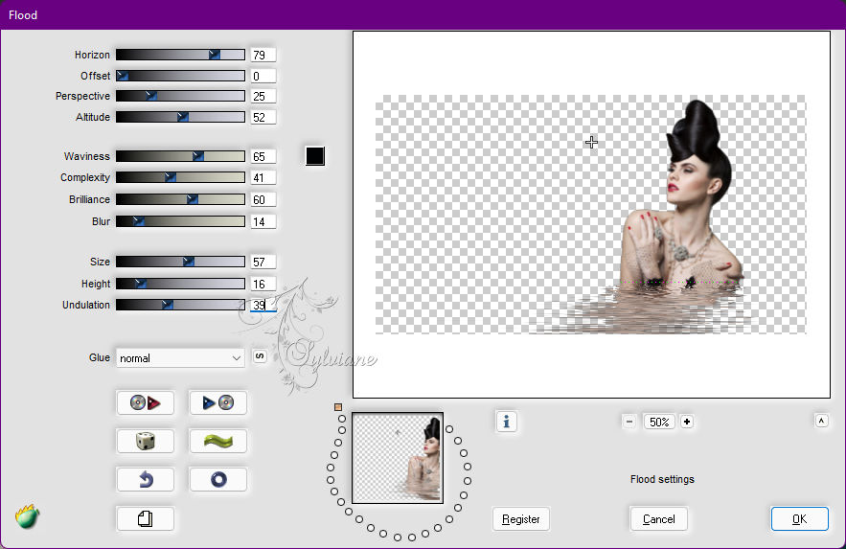The image size is (846, 549).
Task: Click the Brilliance slider track
Action: pos(180,199)
